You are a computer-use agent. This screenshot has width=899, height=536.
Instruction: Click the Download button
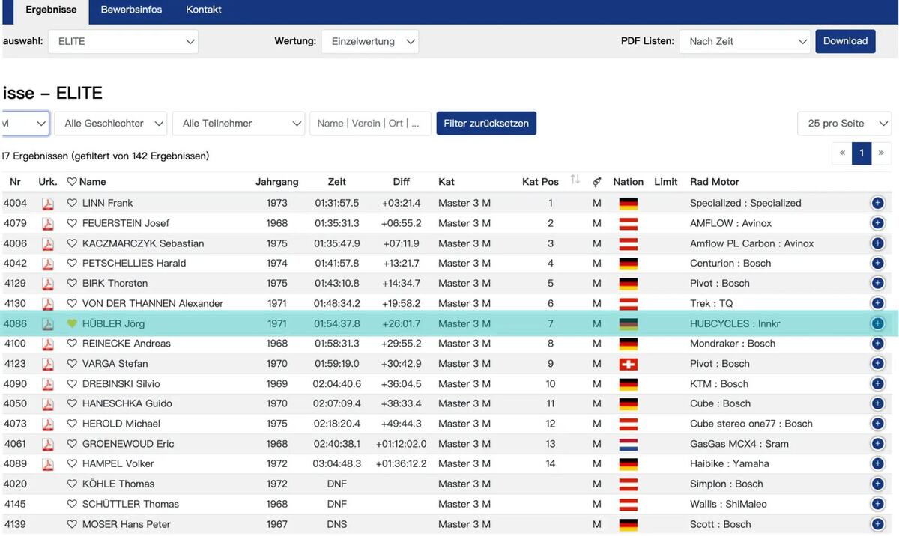pos(845,41)
